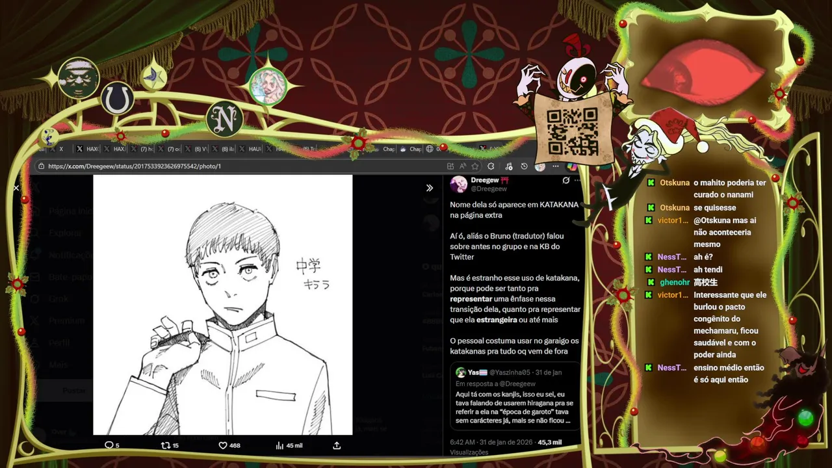Open the browser history clock icon
This screenshot has width=832, height=468.
point(524,166)
